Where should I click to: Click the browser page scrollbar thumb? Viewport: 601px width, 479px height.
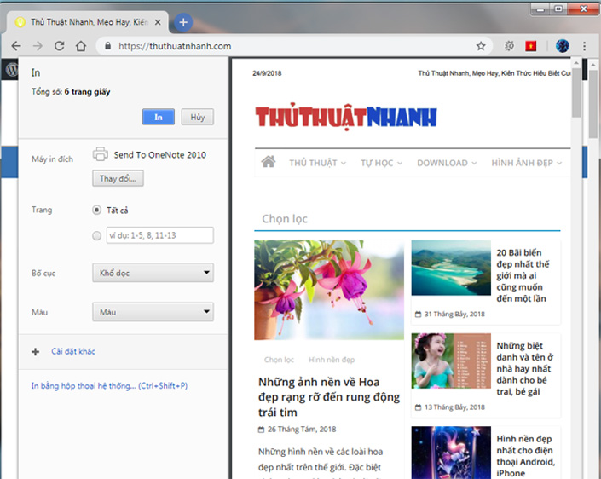coord(593,104)
